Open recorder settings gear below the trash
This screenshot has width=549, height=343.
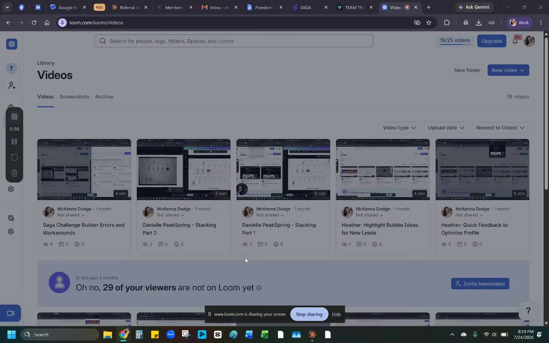click(11, 189)
